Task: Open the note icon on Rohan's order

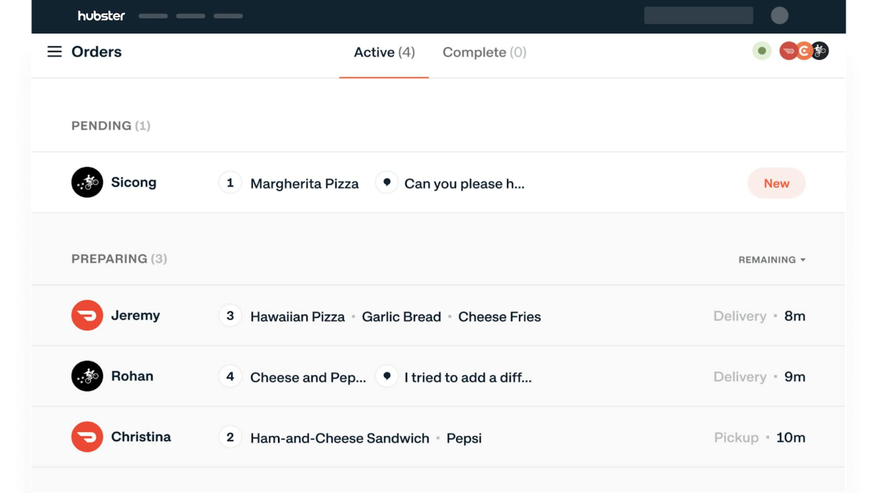Action: 387,376
